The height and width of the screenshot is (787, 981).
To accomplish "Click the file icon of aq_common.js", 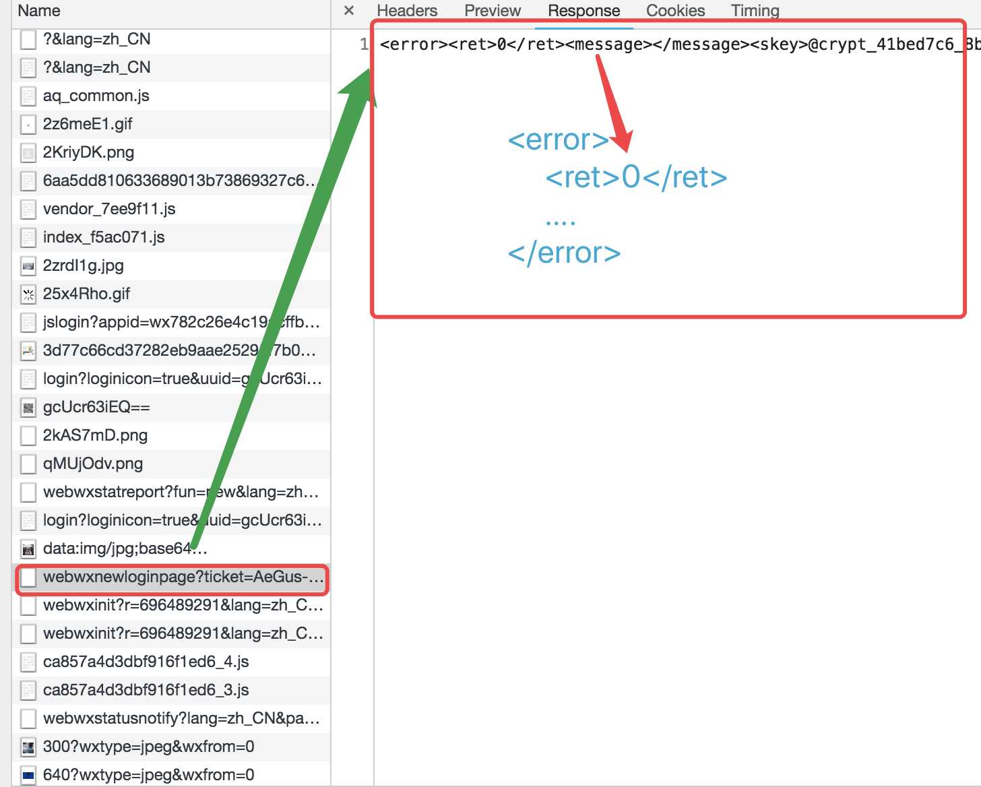I will 28,96.
